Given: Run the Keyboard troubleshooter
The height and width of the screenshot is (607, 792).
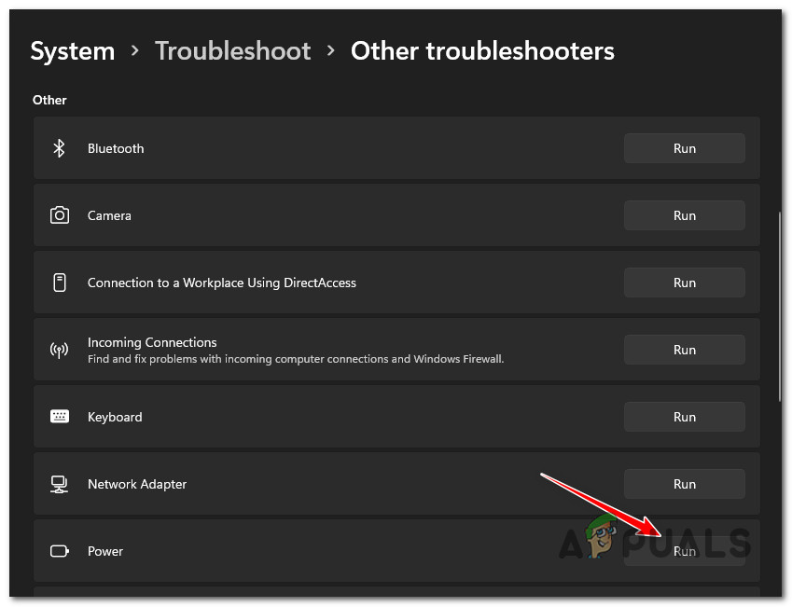Looking at the screenshot, I should pos(685,417).
